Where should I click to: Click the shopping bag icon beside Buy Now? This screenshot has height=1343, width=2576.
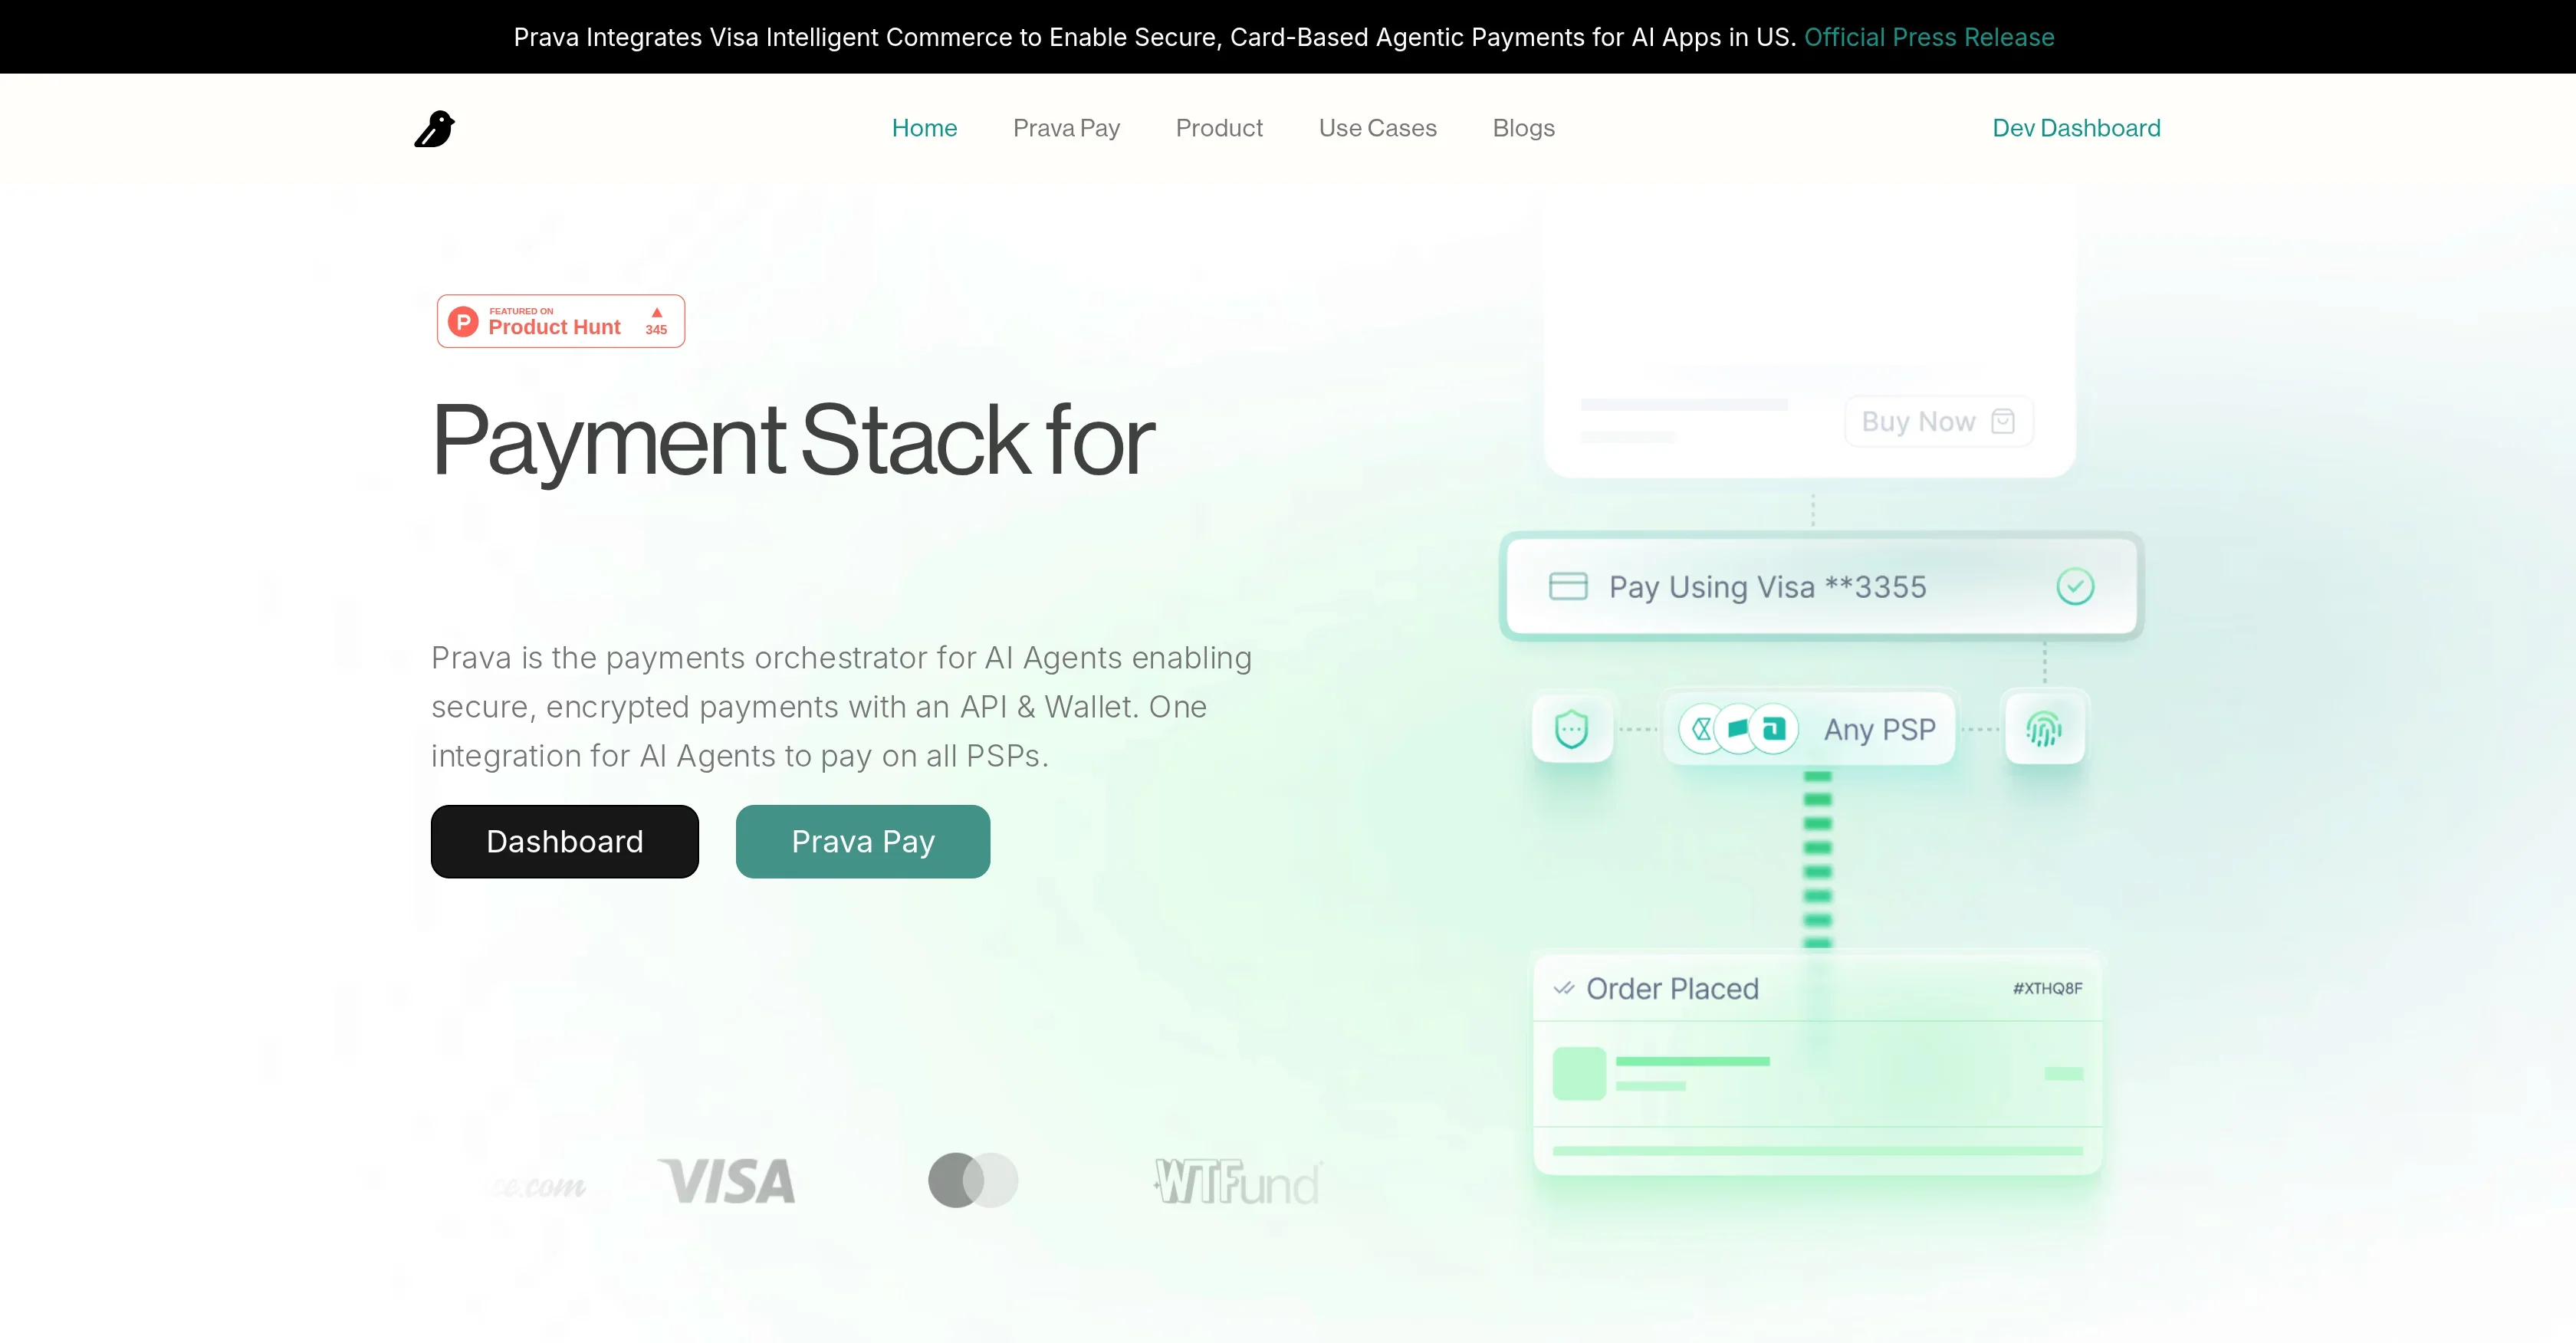(2003, 421)
